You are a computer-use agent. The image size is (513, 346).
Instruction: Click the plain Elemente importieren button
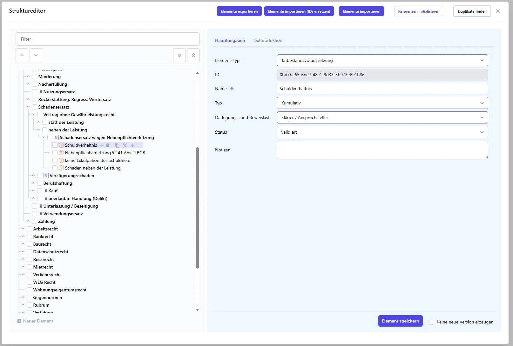point(361,11)
